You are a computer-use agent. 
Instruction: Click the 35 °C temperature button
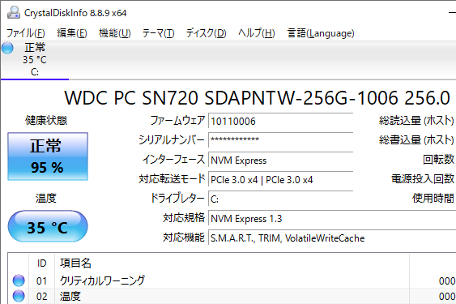tap(48, 226)
